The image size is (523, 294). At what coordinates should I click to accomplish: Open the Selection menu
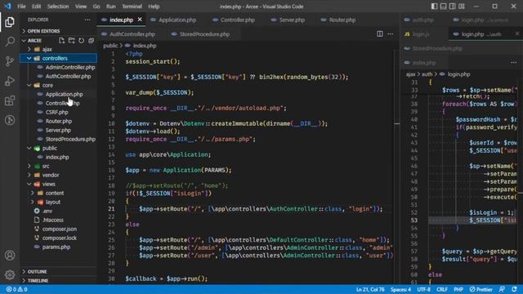(58, 7)
